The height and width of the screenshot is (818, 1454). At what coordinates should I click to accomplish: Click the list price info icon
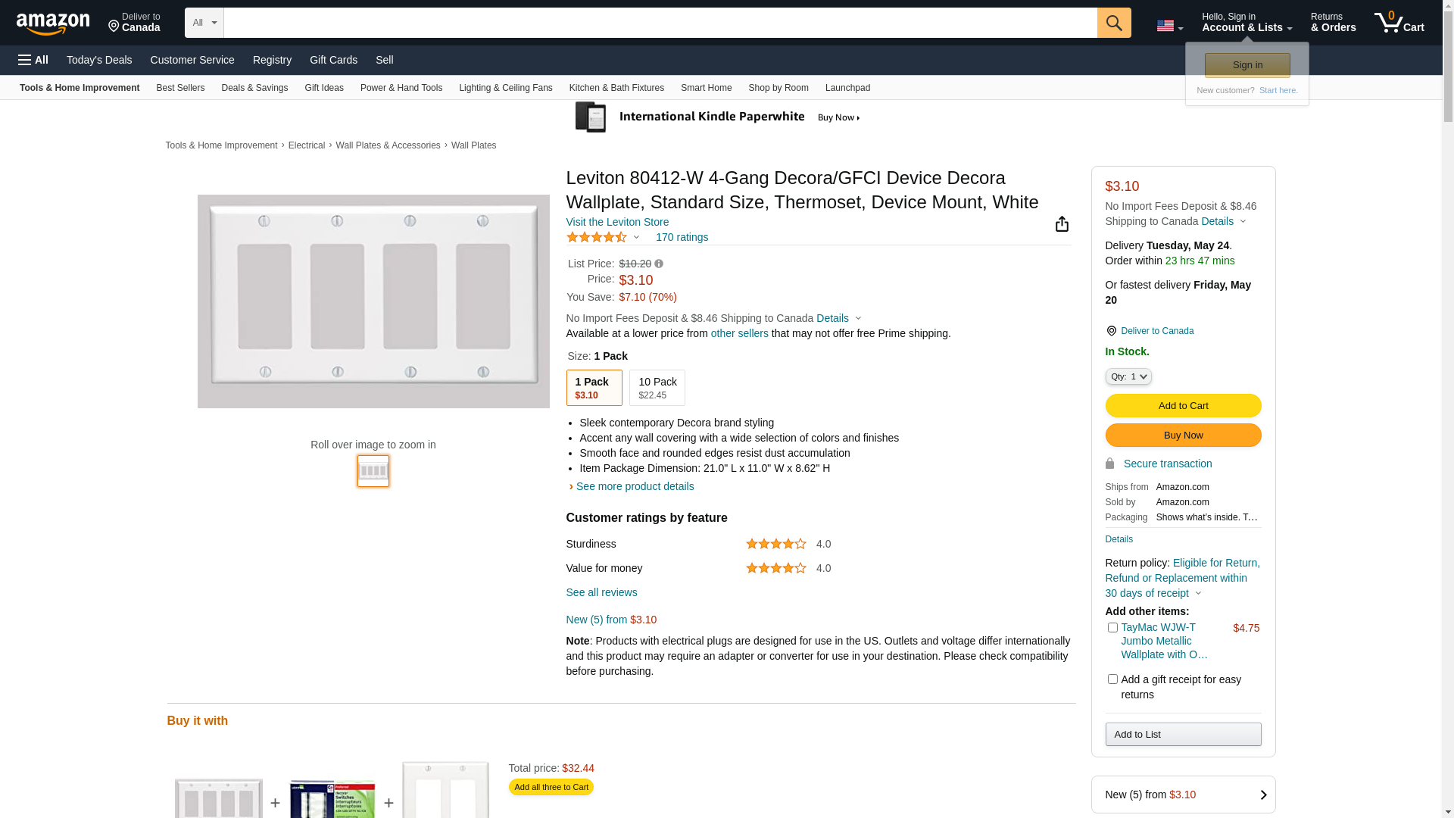pyautogui.click(x=659, y=264)
